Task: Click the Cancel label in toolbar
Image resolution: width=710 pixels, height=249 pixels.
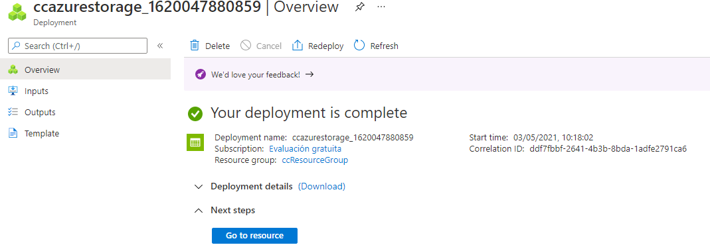Action: 269,46
